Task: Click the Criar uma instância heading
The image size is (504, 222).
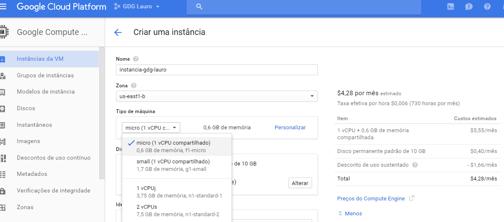Action: tap(169, 32)
